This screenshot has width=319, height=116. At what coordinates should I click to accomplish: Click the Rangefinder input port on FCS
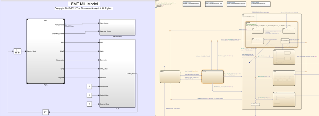[104, 86]
